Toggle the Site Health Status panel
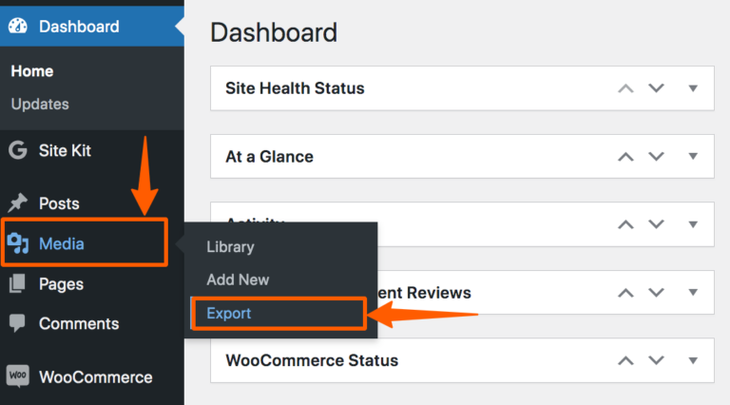 click(693, 88)
